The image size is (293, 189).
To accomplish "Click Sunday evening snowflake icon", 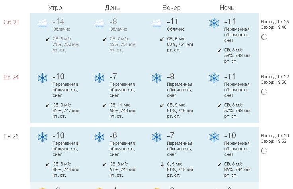I will pos(157,78).
